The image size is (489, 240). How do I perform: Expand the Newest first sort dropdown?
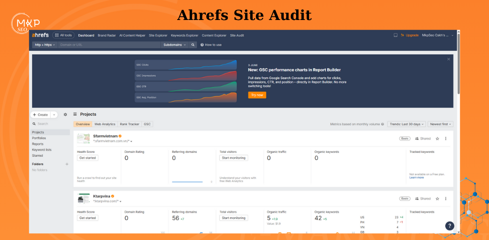click(440, 124)
